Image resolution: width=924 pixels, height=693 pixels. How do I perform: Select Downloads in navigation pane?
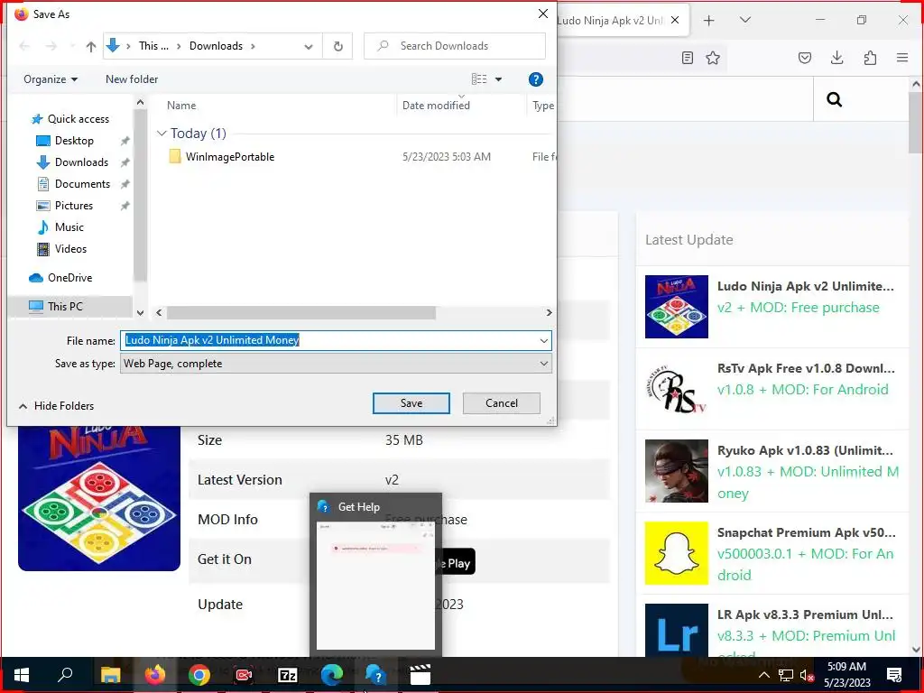81,162
